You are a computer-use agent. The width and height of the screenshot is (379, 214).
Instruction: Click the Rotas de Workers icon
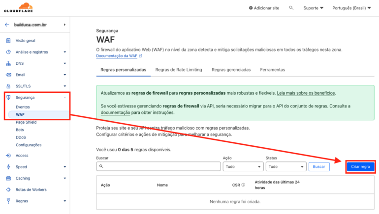click(8, 189)
